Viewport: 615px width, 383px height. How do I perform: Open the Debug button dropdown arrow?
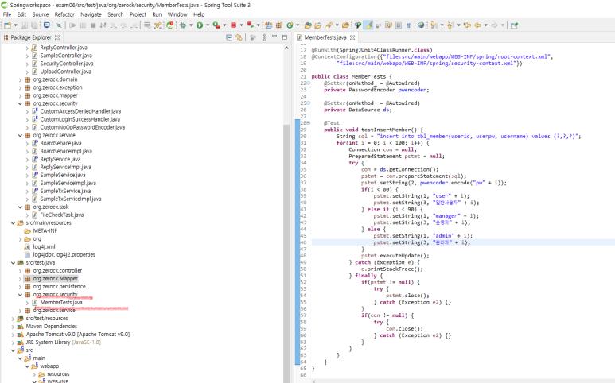191,25
